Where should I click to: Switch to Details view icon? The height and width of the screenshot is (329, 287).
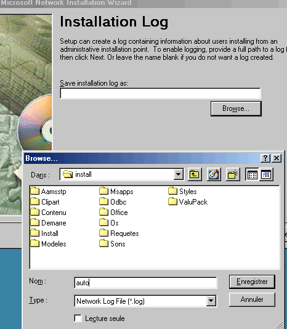(x=266, y=174)
